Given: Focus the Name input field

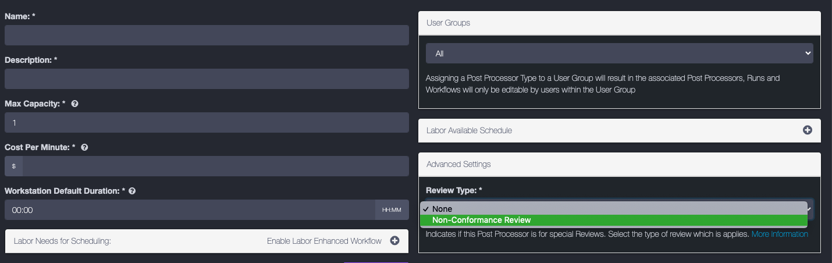Looking at the screenshot, I should click(x=207, y=35).
